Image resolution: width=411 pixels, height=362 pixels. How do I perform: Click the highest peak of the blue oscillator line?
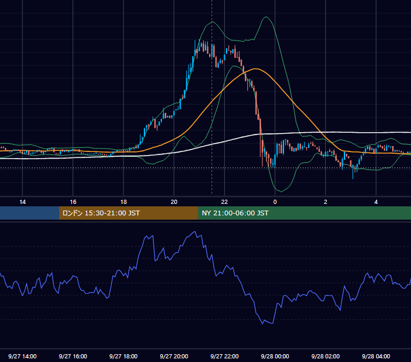(x=195, y=232)
